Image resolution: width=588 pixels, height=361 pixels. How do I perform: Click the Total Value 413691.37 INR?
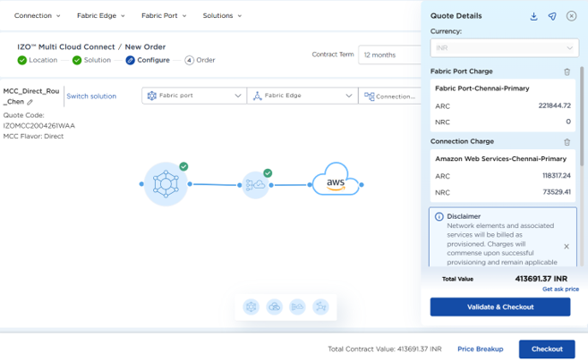click(541, 279)
